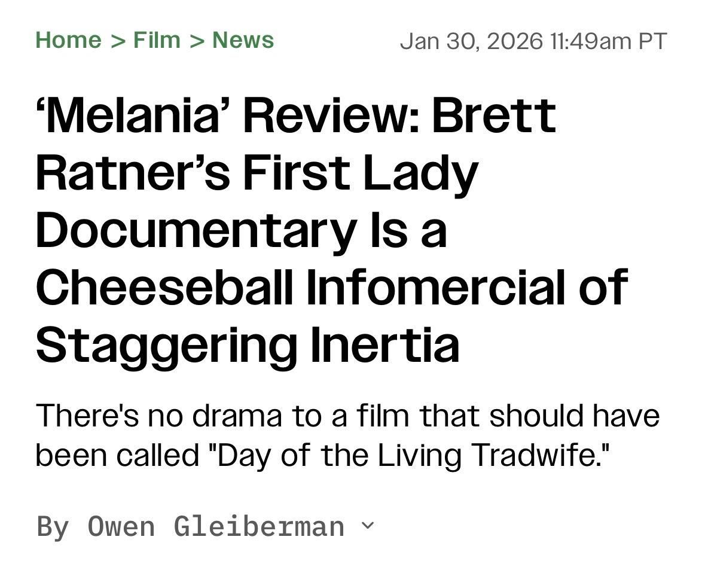Open the Home breadcrumb link

click(68, 40)
